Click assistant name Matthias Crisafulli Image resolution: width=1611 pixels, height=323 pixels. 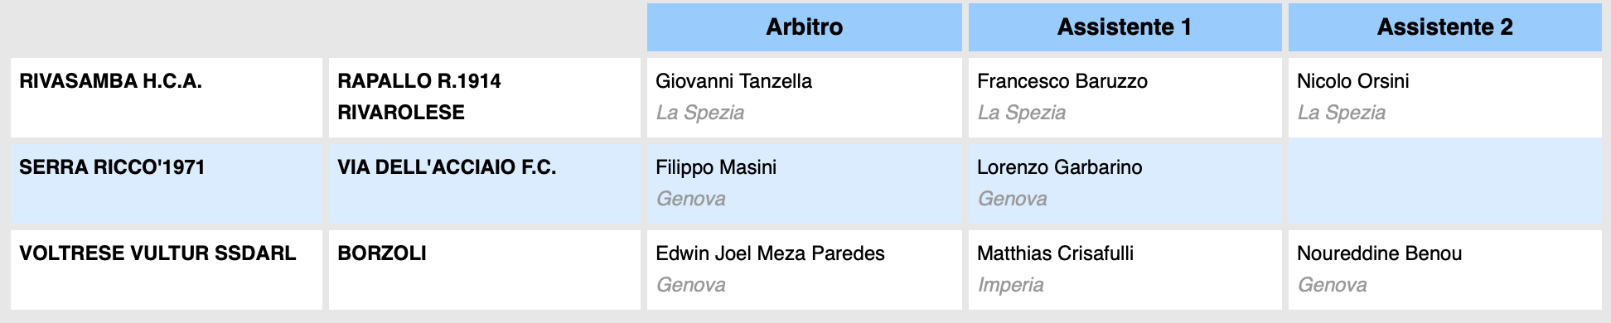pos(1055,253)
